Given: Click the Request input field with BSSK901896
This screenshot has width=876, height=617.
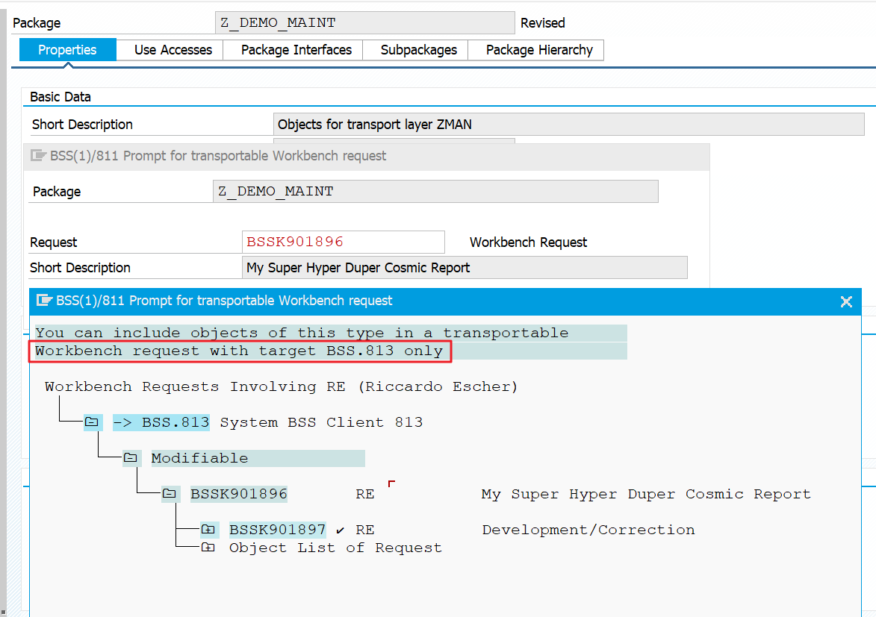Looking at the screenshot, I should [344, 242].
